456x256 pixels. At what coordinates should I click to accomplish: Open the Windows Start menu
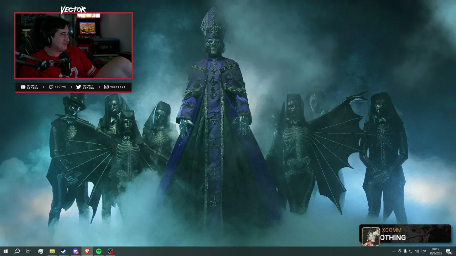[x=6, y=251]
